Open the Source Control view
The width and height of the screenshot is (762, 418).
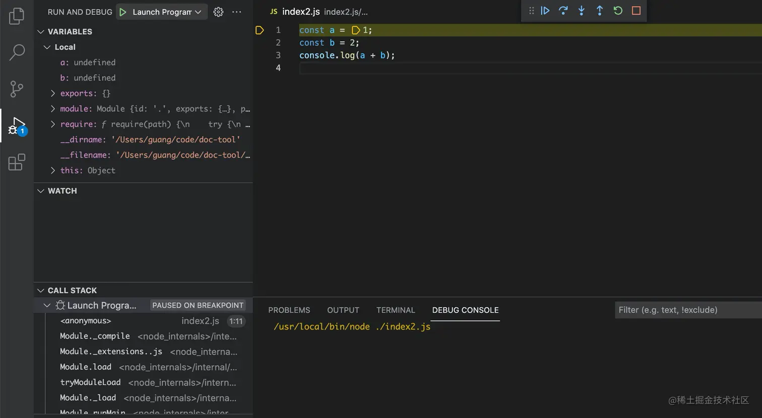17,89
